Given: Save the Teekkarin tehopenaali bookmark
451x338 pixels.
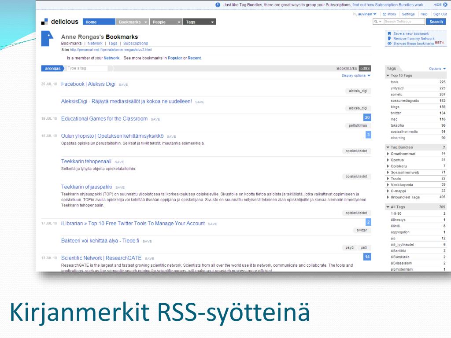Looking at the screenshot, I should 119,162.
